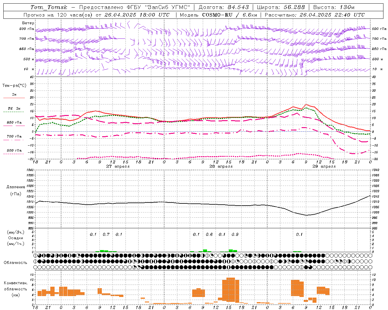Click the "Ветер" wind panel label
Viewport: 388px width, 310px height.
pos(28,23)
